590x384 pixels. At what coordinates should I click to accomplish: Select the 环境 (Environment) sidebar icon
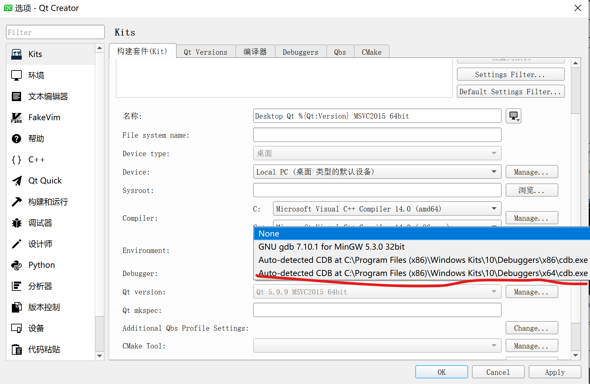[x=36, y=75]
